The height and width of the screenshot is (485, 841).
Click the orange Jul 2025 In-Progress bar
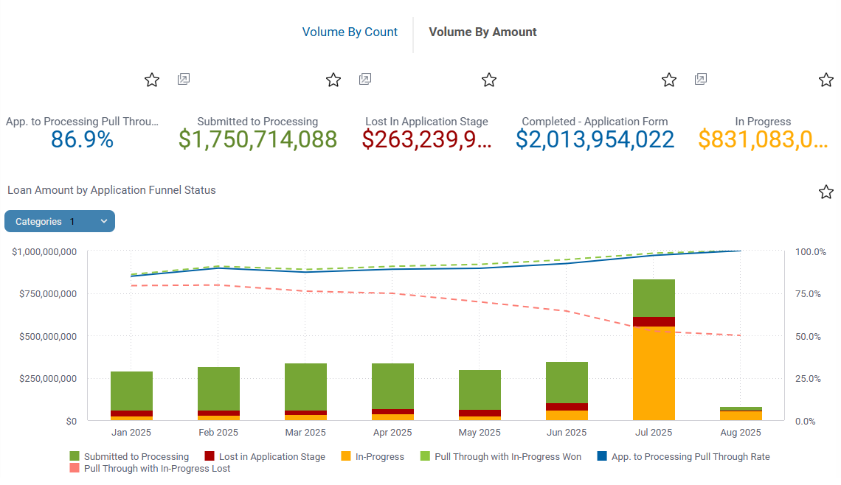click(654, 373)
